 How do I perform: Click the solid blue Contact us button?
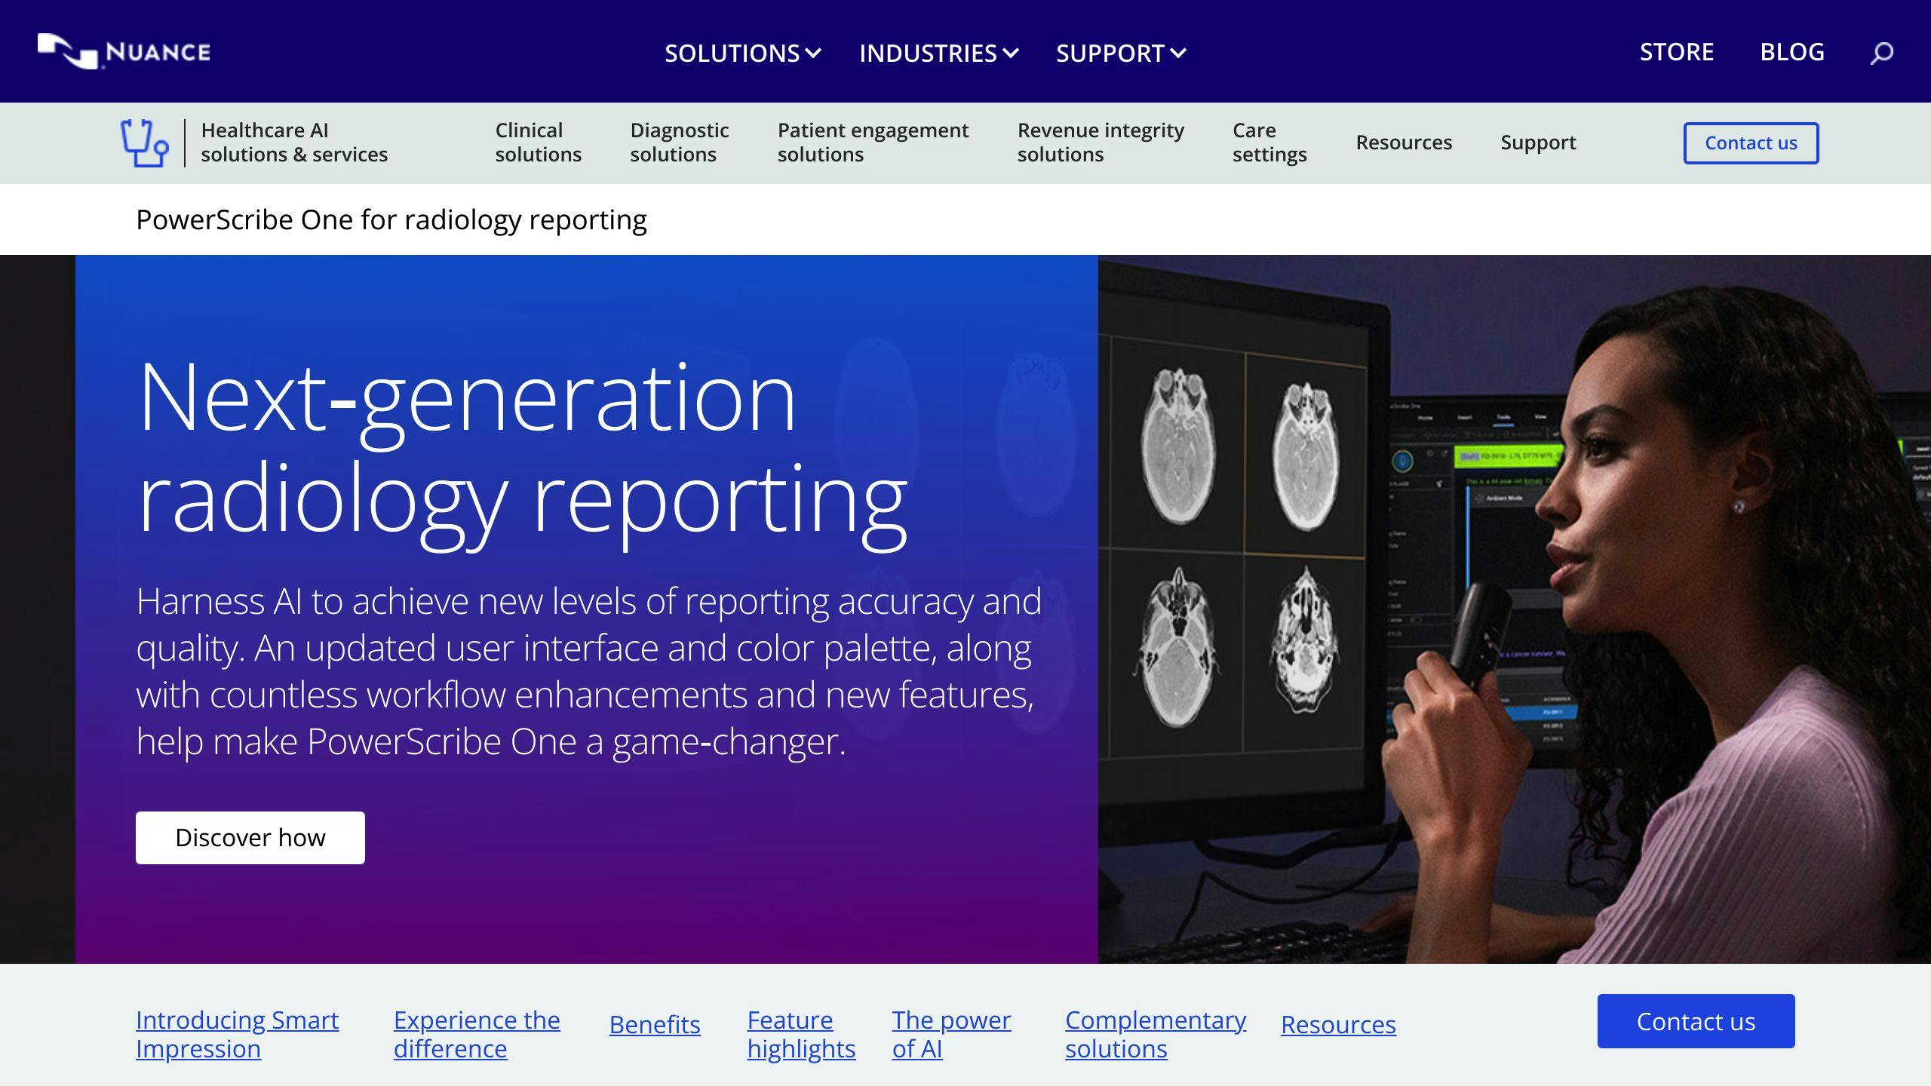[1696, 1021]
